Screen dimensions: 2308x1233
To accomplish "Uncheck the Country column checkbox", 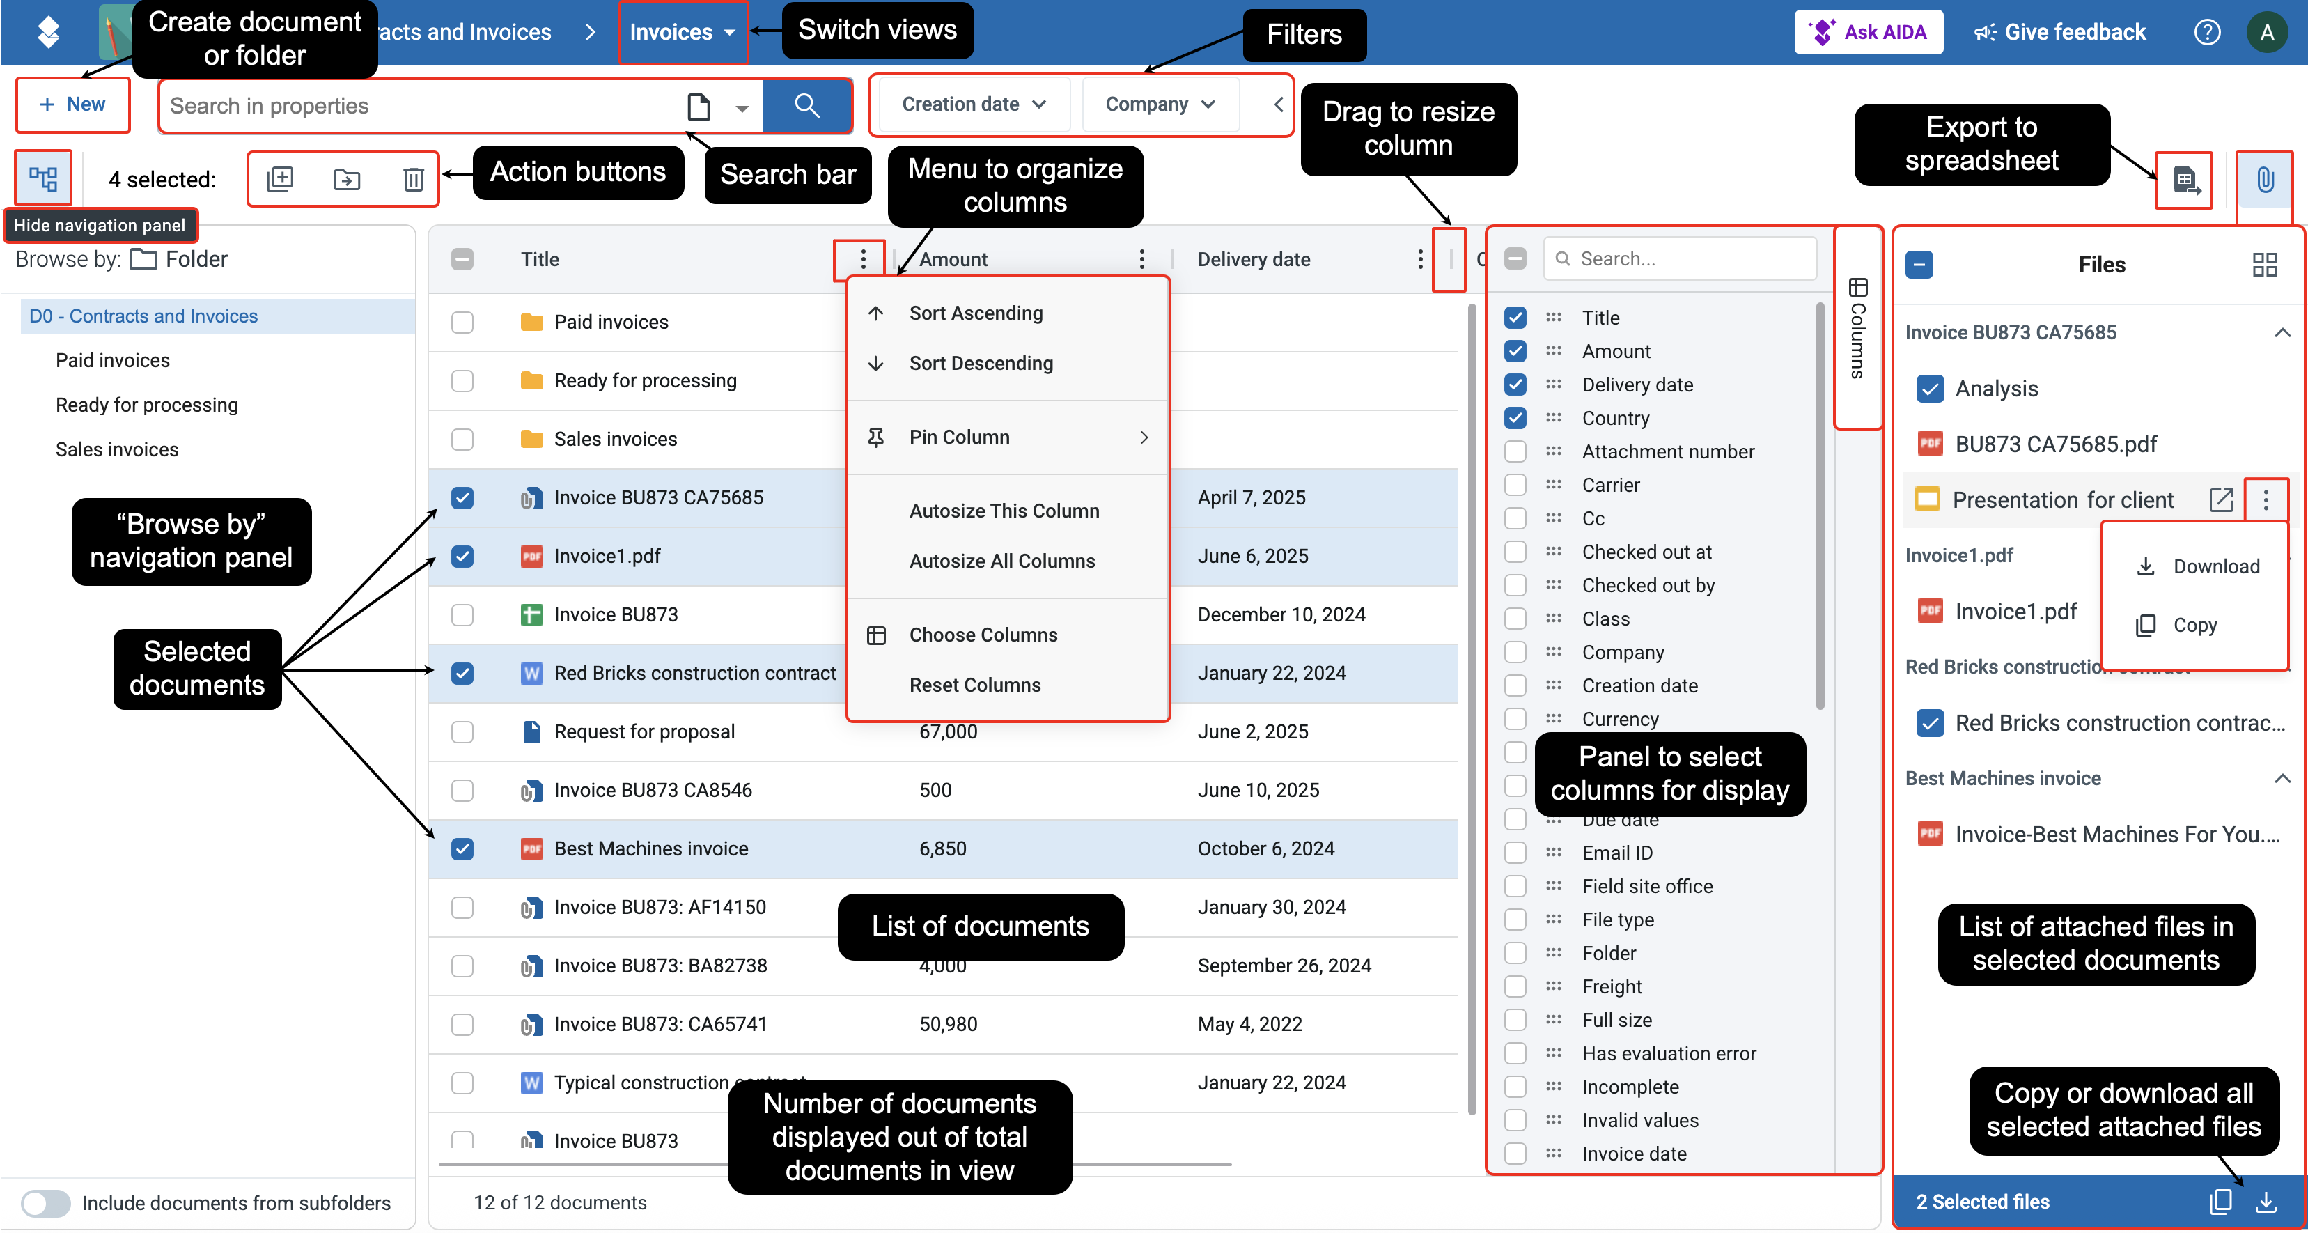I will click(1515, 417).
